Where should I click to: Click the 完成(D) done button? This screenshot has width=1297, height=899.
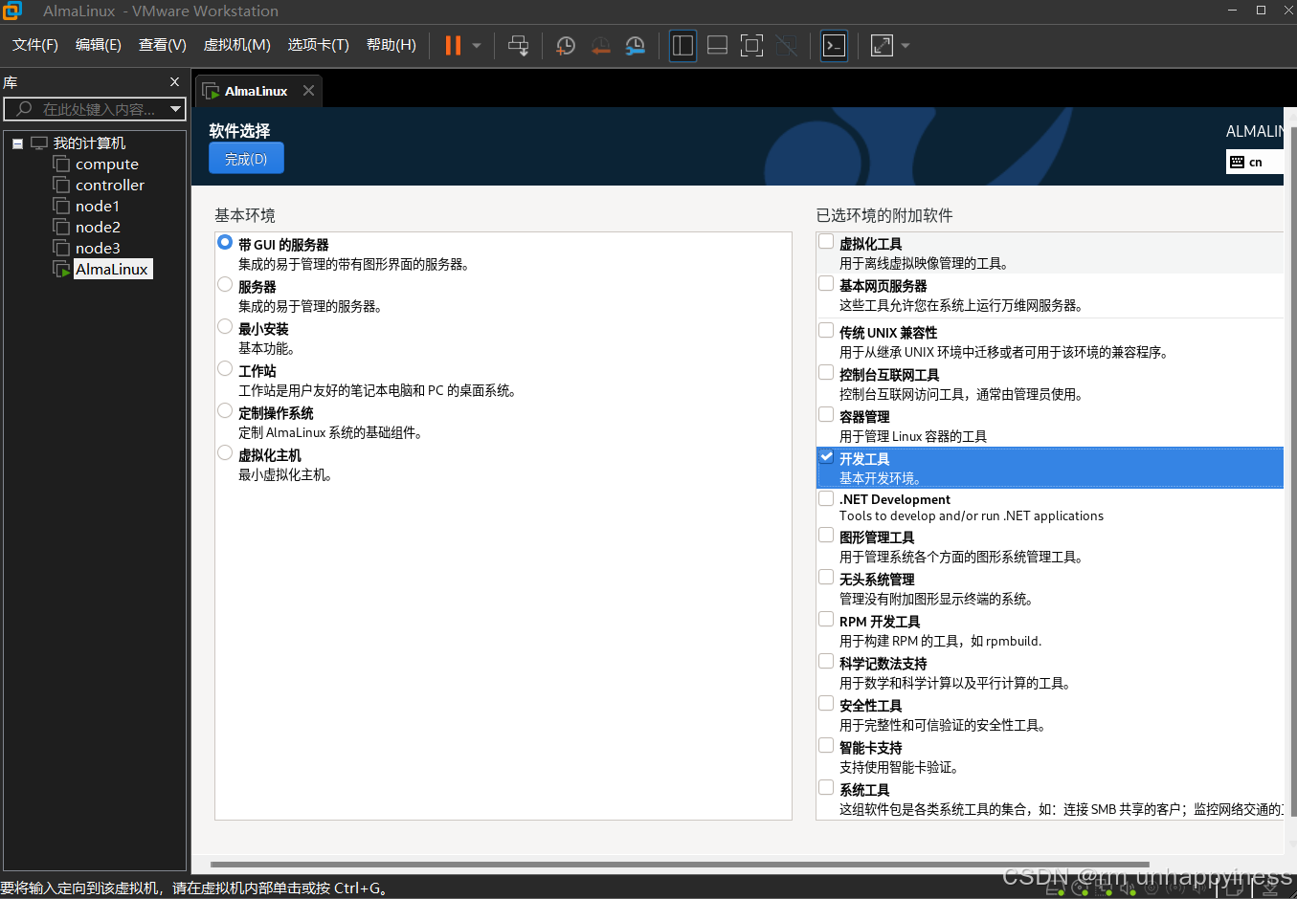click(x=246, y=159)
